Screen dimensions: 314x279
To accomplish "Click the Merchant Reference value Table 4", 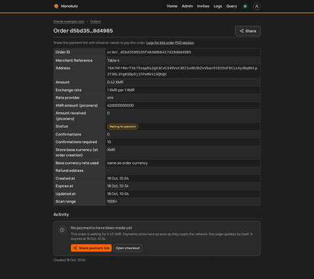I will pyautogui.click(x=113, y=60).
